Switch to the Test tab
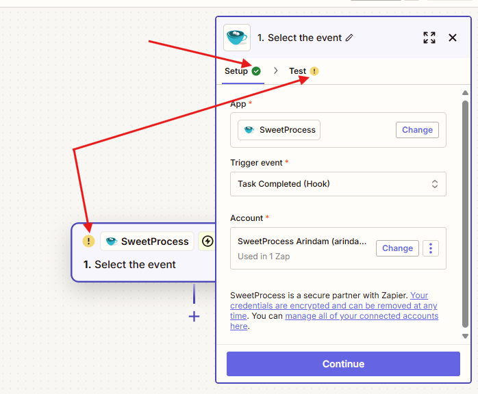 click(298, 71)
